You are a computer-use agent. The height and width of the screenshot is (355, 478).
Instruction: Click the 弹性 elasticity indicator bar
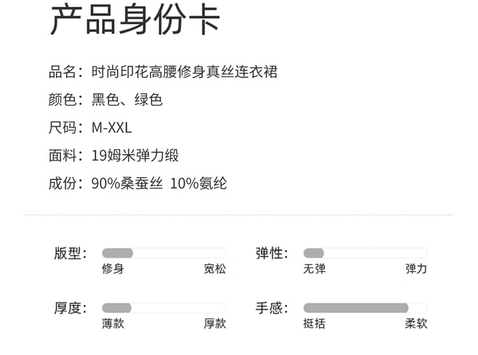tap(365, 253)
